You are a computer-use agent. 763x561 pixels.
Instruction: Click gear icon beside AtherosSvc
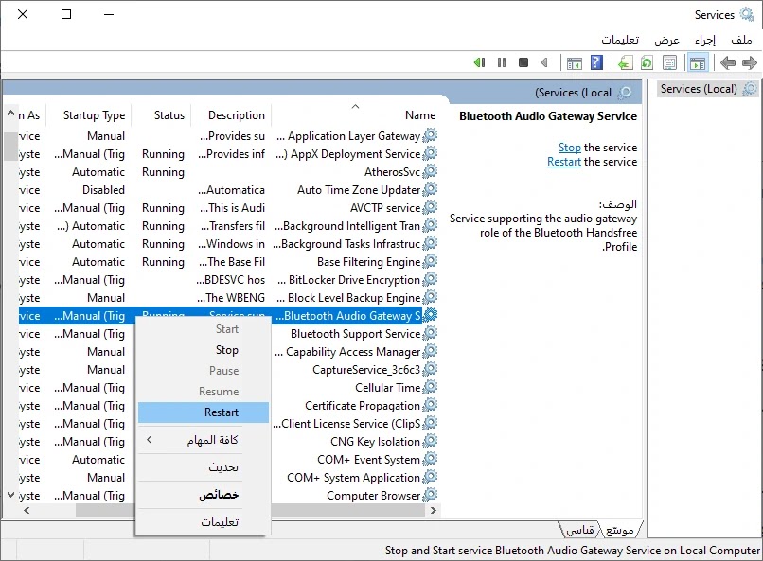430,171
